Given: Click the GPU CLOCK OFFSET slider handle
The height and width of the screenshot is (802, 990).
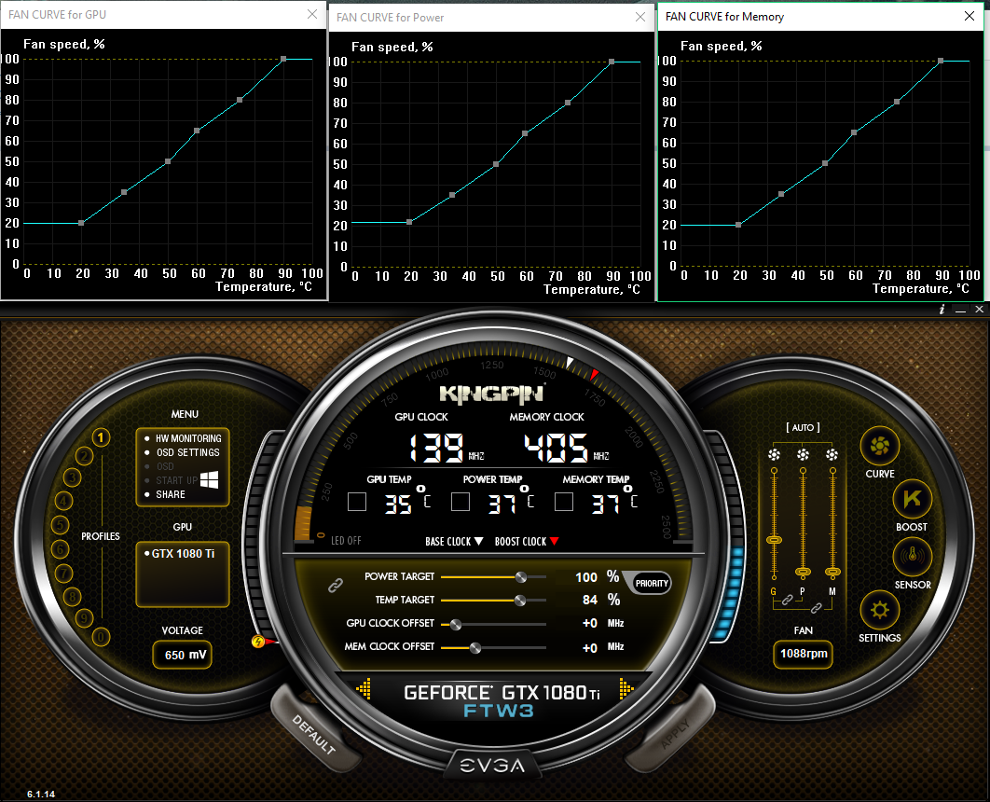Looking at the screenshot, I should click(455, 624).
